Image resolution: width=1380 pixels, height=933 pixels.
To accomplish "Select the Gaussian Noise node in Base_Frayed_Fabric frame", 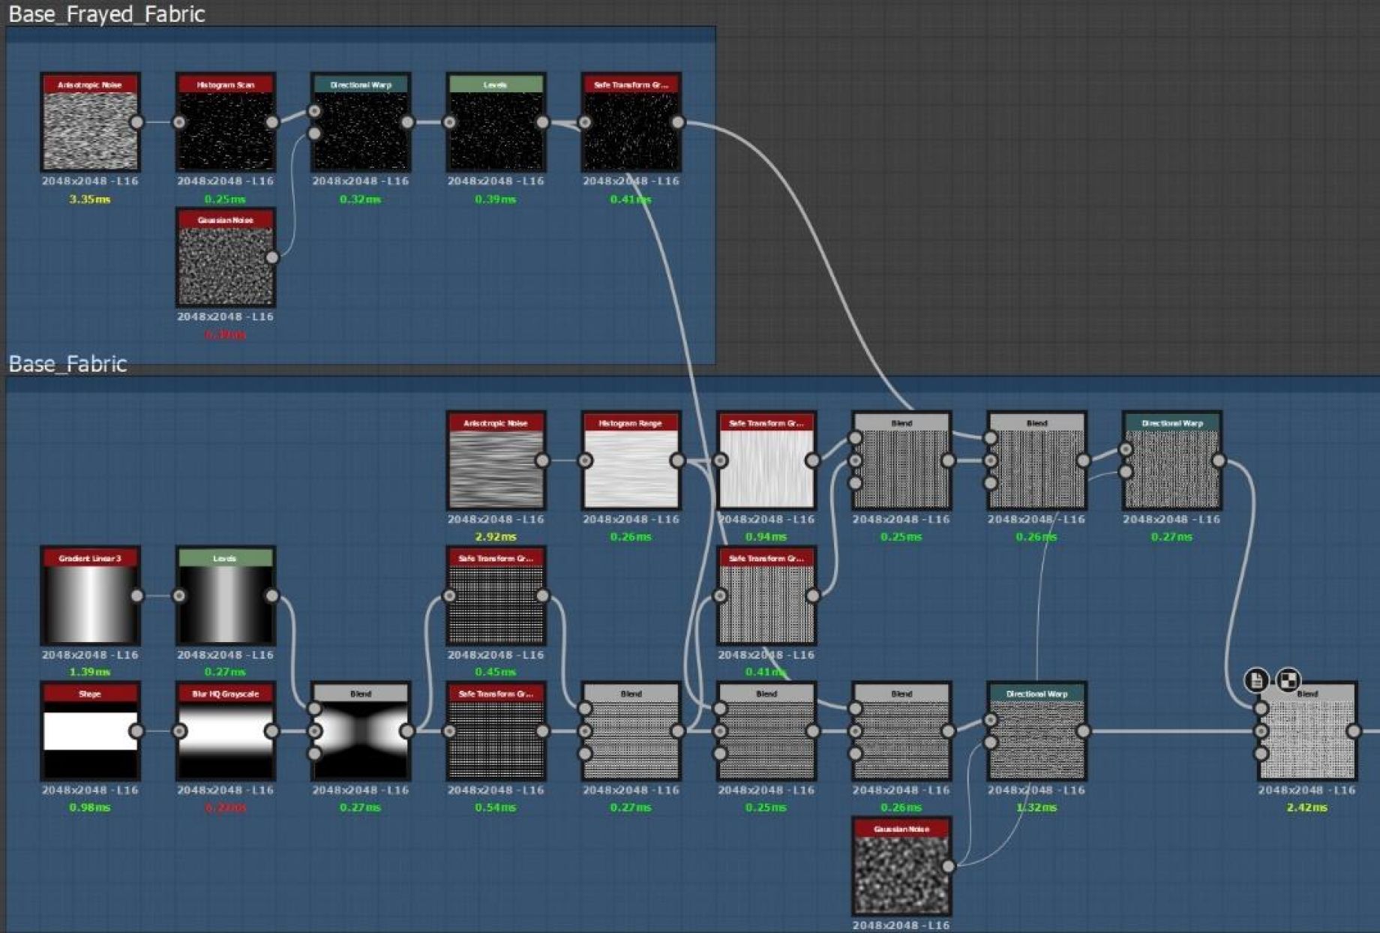I will [226, 257].
